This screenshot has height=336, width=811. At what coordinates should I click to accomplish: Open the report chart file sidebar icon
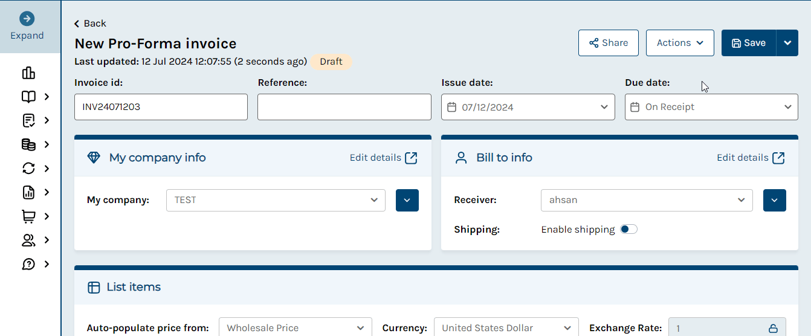point(28,192)
